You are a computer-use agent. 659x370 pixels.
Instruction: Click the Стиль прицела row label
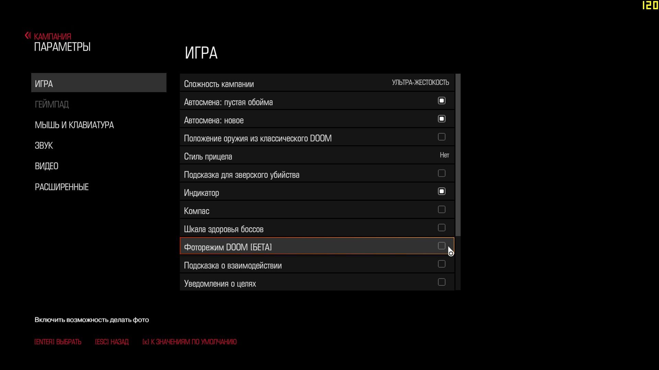(x=208, y=157)
